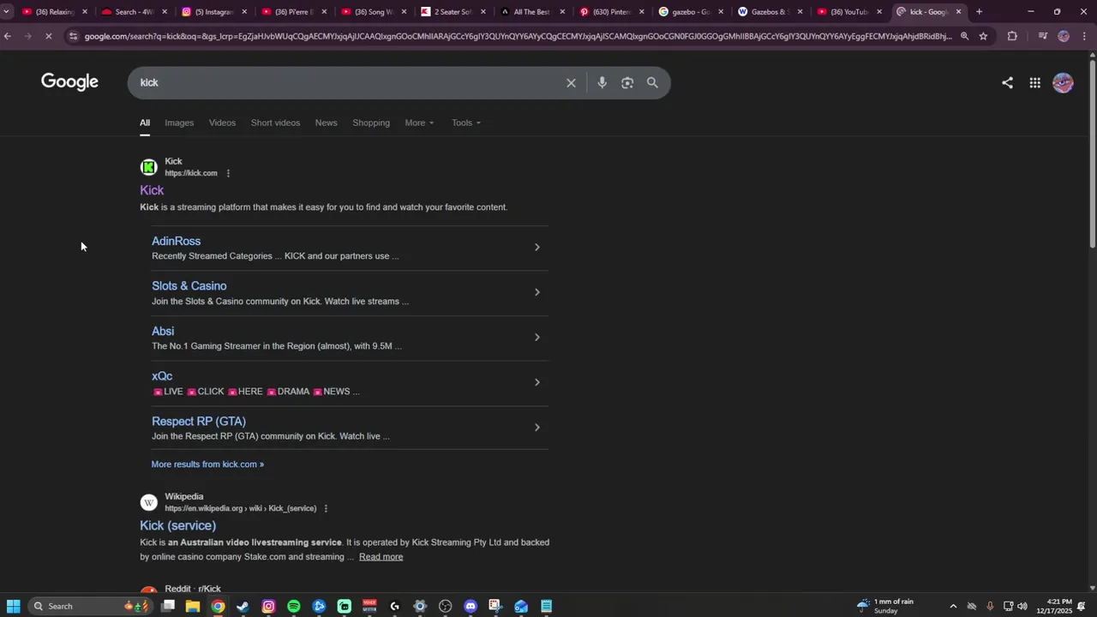Open the Kick main result link
1097x617 pixels.
[152, 190]
